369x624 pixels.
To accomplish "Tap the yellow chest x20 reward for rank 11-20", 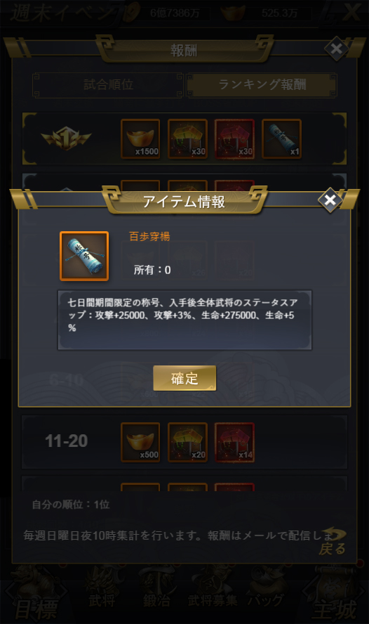I will pyautogui.click(x=187, y=442).
